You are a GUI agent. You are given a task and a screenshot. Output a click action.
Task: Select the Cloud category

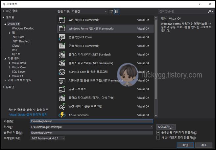tap(16, 46)
